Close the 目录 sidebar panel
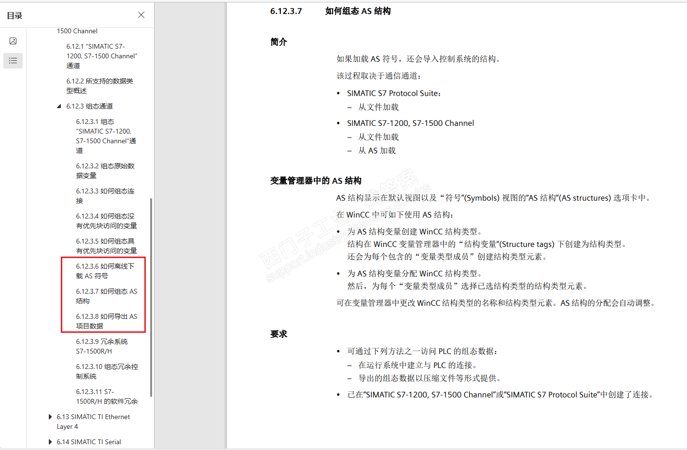This screenshot has height=450, width=687. pyautogui.click(x=141, y=15)
